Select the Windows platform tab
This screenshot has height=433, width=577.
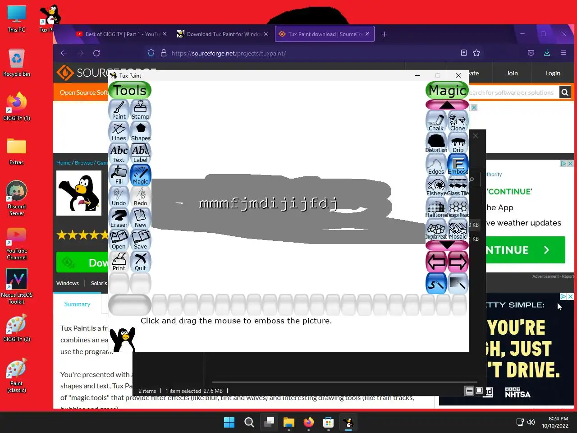click(x=68, y=283)
